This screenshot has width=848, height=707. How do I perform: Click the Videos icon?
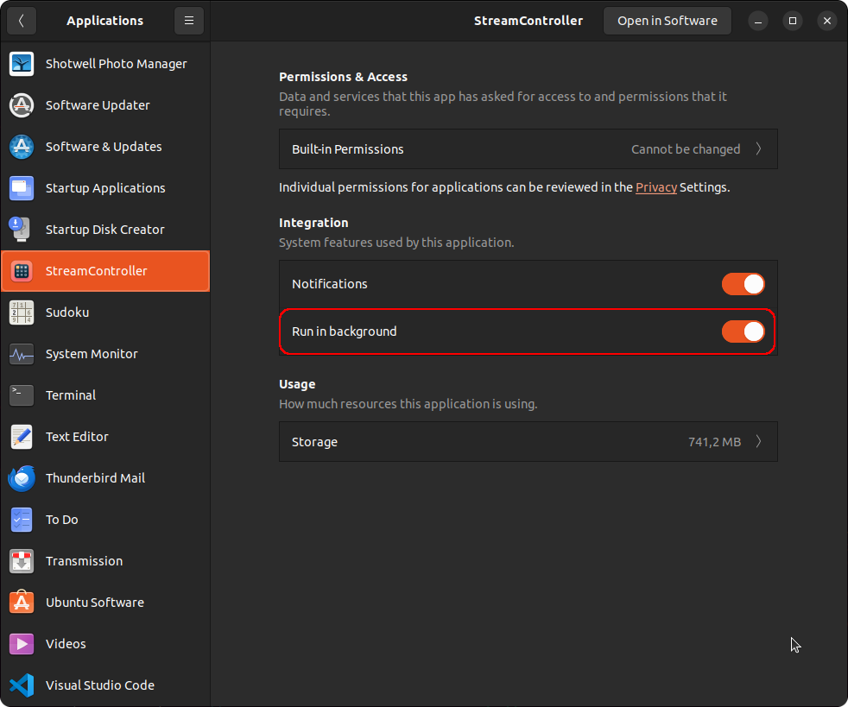[22, 644]
